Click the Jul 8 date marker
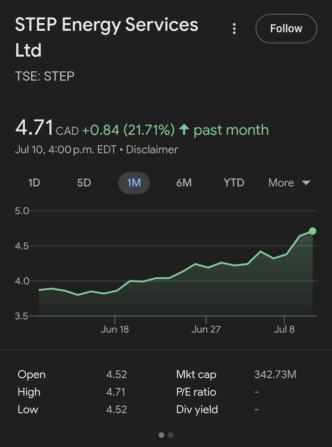Screen dimensions: 332x447 pos(284,330)
